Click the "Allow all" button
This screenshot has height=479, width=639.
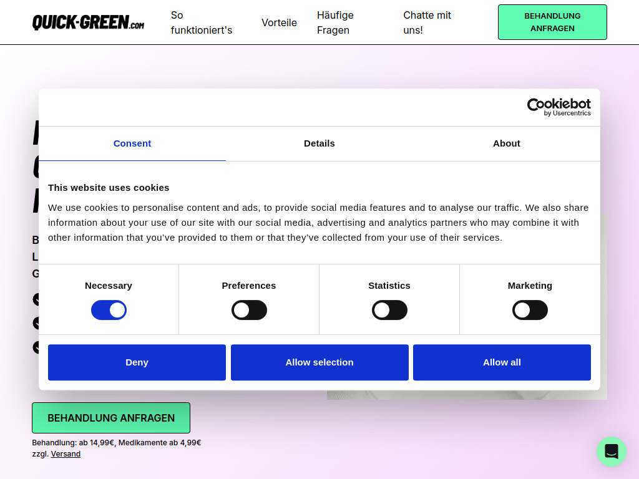[502, 362]
